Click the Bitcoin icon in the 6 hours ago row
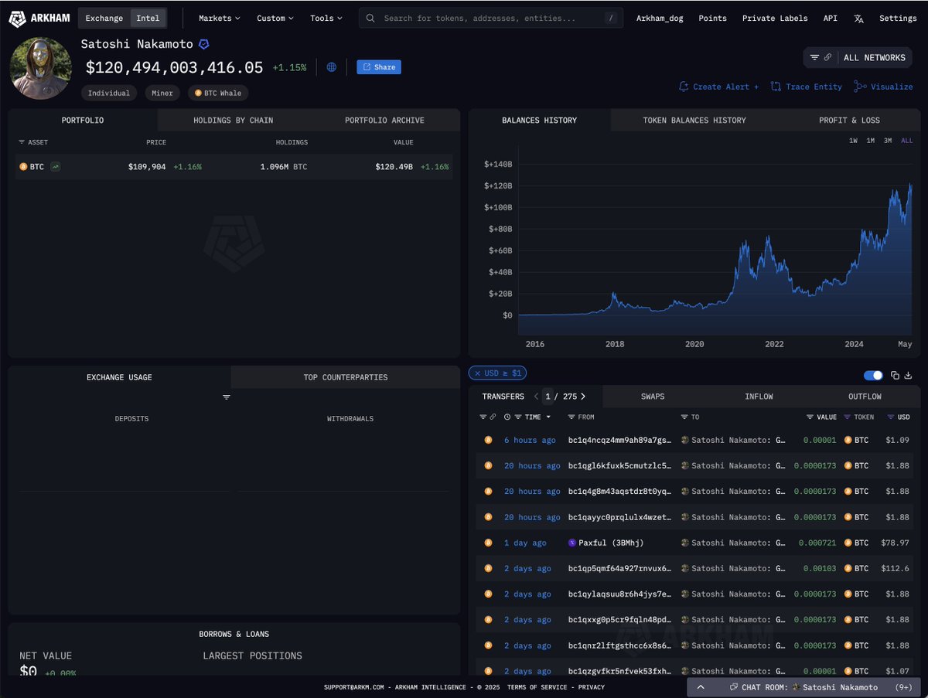 (488, 440)
